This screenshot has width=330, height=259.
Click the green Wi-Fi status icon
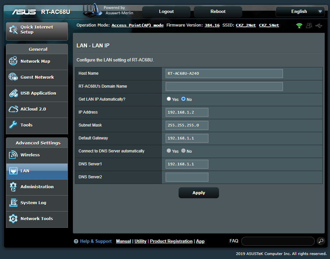click(x=299, y=26)
